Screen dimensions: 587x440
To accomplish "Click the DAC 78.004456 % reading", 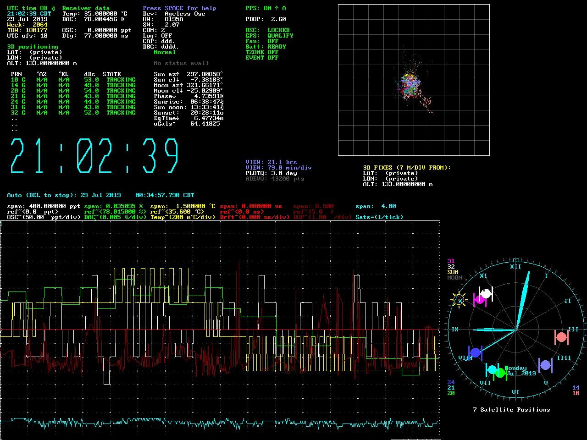I will (x=93, y=19).
